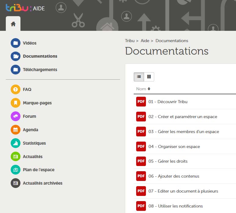Screen dimensions: 236x213
Task: Click PDF icon for 03 - Gérer les membres
Action: [141, 132]
